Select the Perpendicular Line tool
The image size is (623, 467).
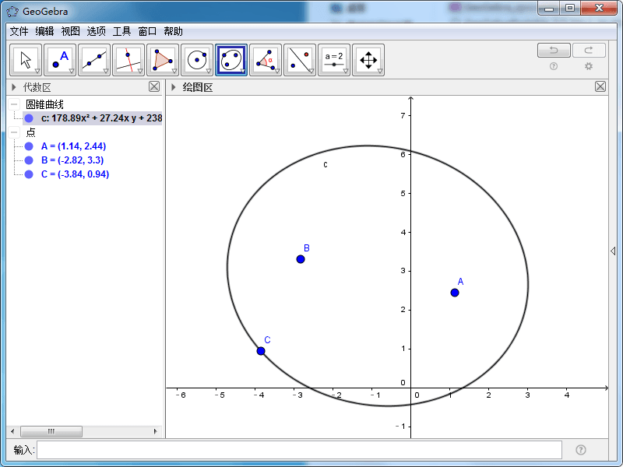coord(128,59)
